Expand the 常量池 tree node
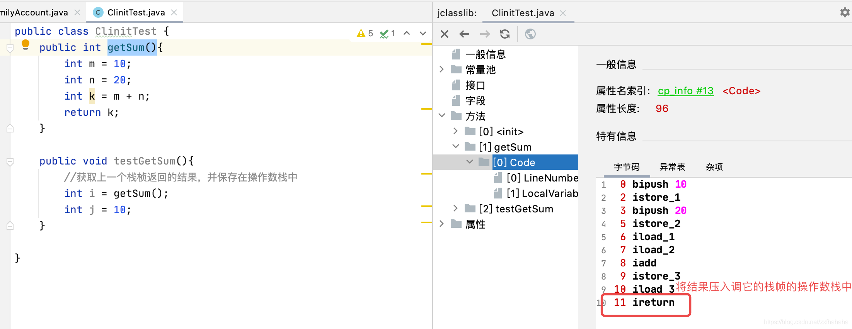This screenshot has height=329, width=852. [x=442, y=70]
